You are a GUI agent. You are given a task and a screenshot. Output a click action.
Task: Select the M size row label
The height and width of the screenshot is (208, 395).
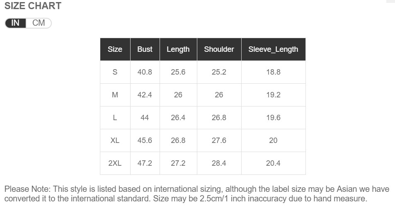click(x=115, y=95)
